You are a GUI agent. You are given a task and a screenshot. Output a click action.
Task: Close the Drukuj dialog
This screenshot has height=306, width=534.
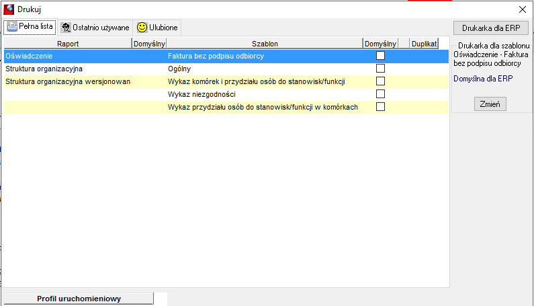click(523, 9)
